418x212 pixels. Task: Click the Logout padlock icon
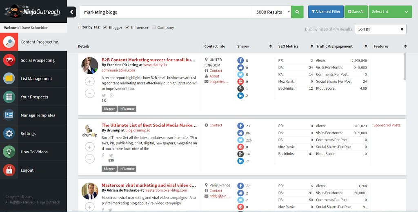coord(9,170)
